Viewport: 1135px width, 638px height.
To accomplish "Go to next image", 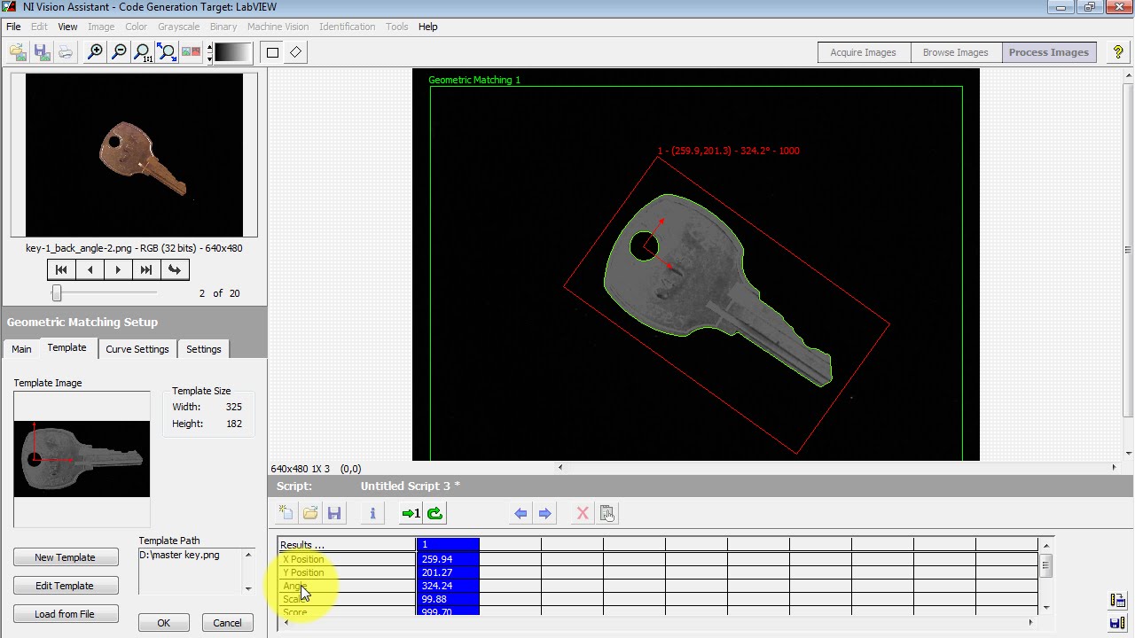I will [118, 269].
